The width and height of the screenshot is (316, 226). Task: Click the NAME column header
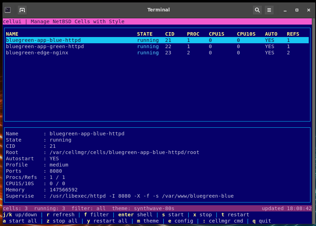pos(12,34)
